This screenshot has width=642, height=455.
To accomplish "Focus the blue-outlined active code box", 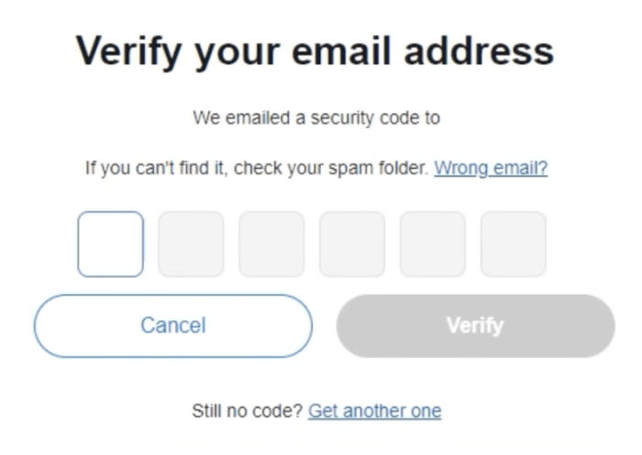I will point(110,244).
